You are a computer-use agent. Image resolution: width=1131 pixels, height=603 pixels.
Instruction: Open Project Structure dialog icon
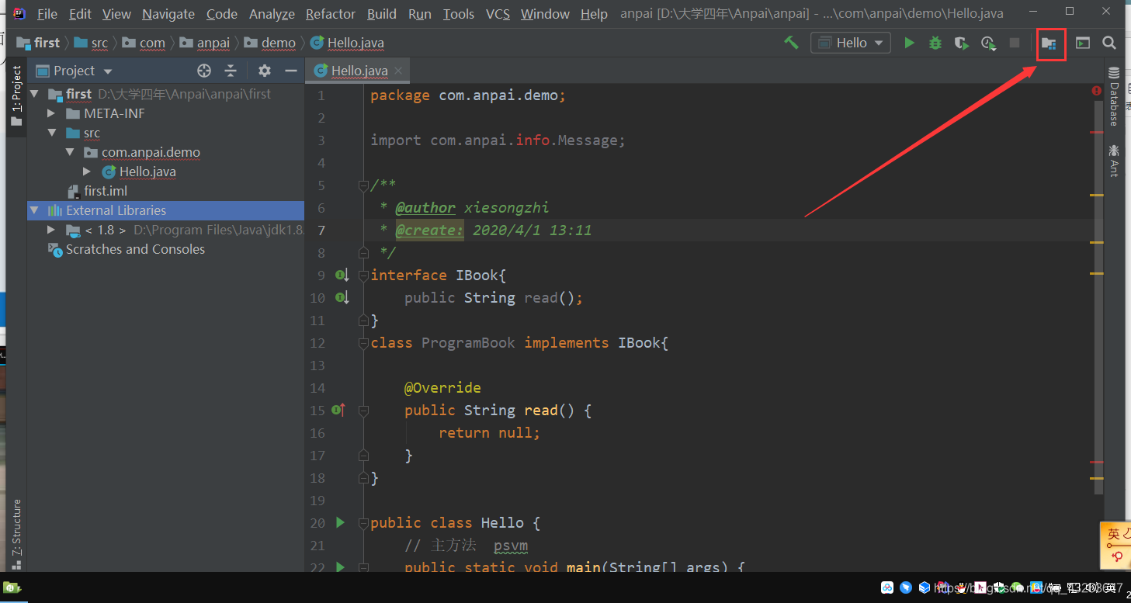pyautogui.click(x=1049, y=43)
